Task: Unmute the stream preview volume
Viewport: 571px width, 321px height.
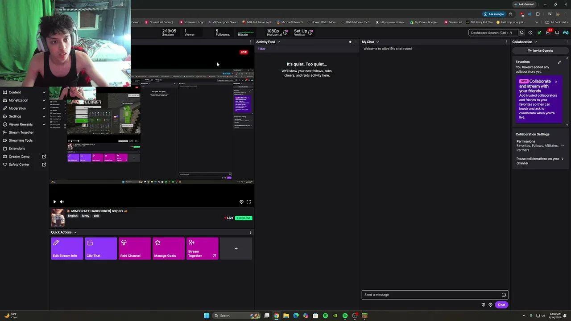Action: tap(62, 202)
